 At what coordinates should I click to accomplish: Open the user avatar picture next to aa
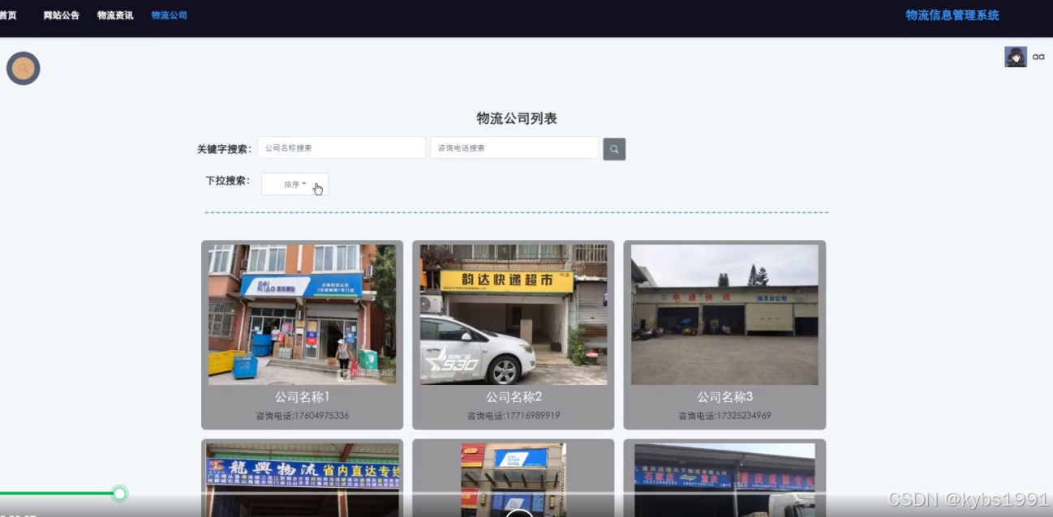[x=1016, y=57]
